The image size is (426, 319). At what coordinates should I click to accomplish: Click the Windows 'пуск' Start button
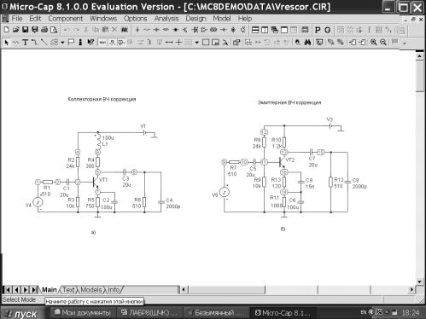22,313
